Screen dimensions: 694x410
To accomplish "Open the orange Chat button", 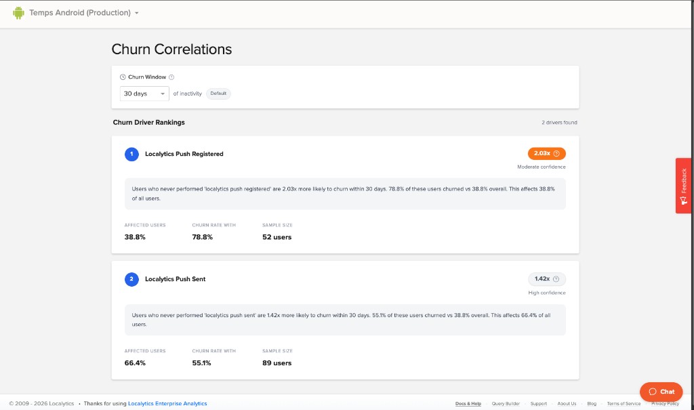I will (661, 392).
